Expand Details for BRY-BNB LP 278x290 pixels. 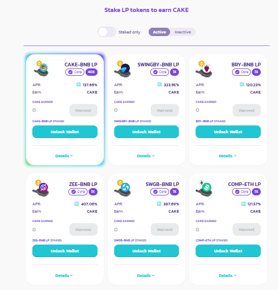pyautogui.click(x=227, y=156)
